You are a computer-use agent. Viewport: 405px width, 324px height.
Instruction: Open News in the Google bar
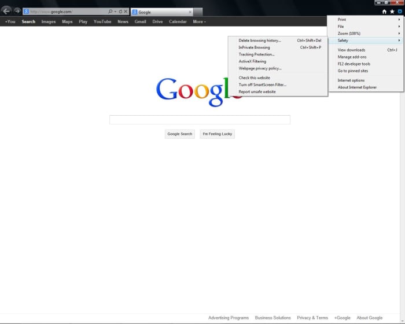point(123,22)
